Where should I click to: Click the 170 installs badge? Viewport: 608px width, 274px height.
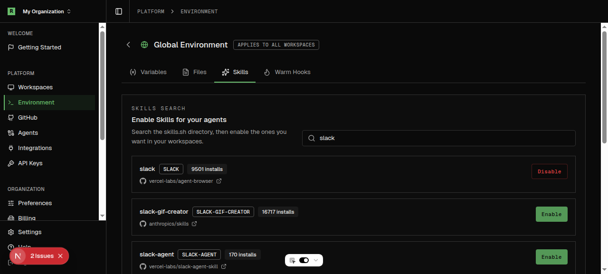point(243,255)
